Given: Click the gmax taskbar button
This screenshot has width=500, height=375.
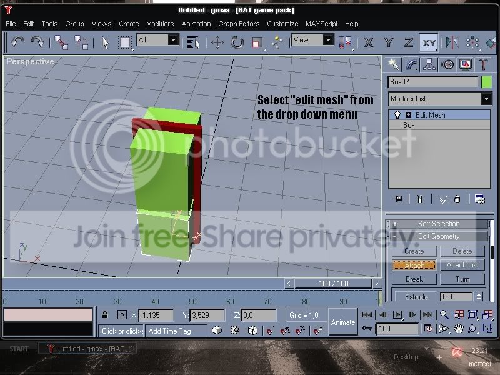Looking at the screenshot, I should pyautogui.click(x=87, y=349).
